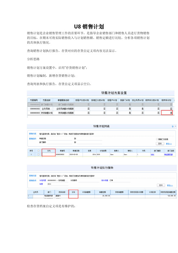This screenshot has width=178, height=253.
Task: Click the 计划比率 column header
Action: (x=152, y=192)
